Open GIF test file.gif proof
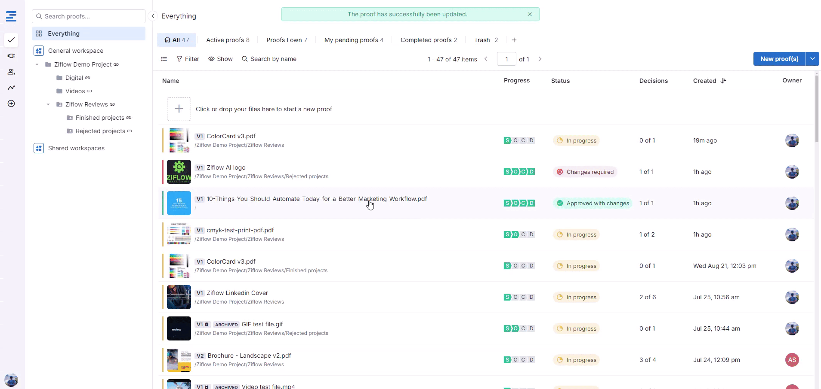The width and height of the screenshot is (821, 389). pyautogui.click(x=262, y=324)
